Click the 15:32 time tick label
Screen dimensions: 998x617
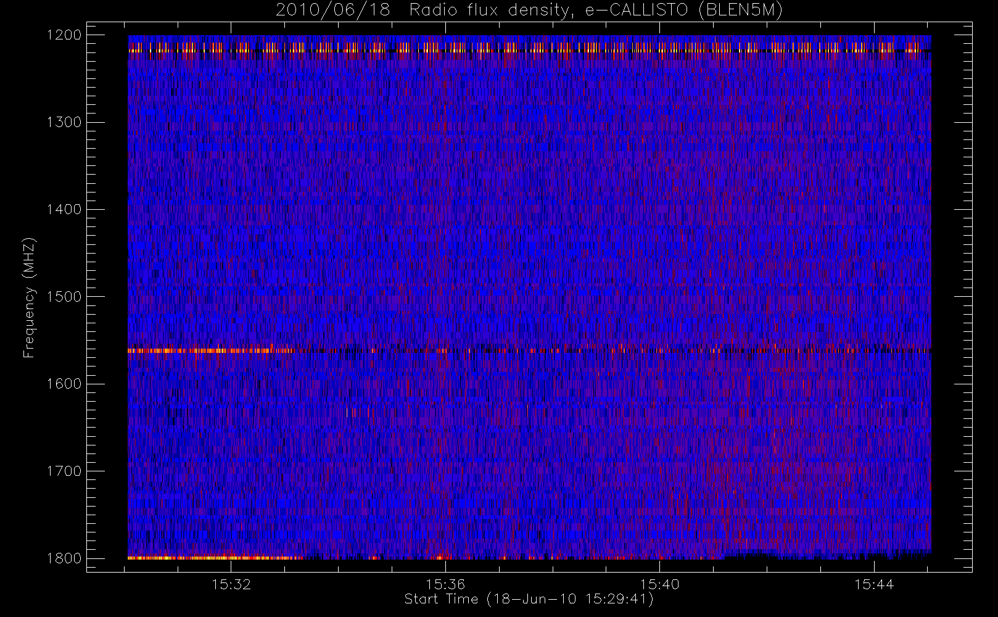tap(231, 584)
